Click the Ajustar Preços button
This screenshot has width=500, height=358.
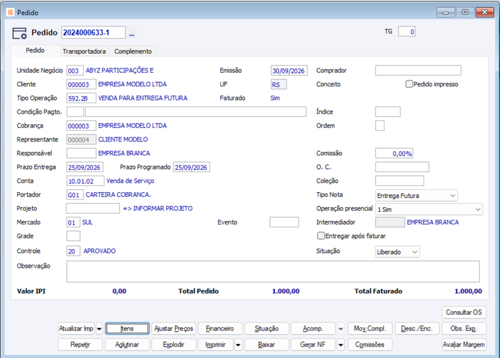(x=174, y=329)
